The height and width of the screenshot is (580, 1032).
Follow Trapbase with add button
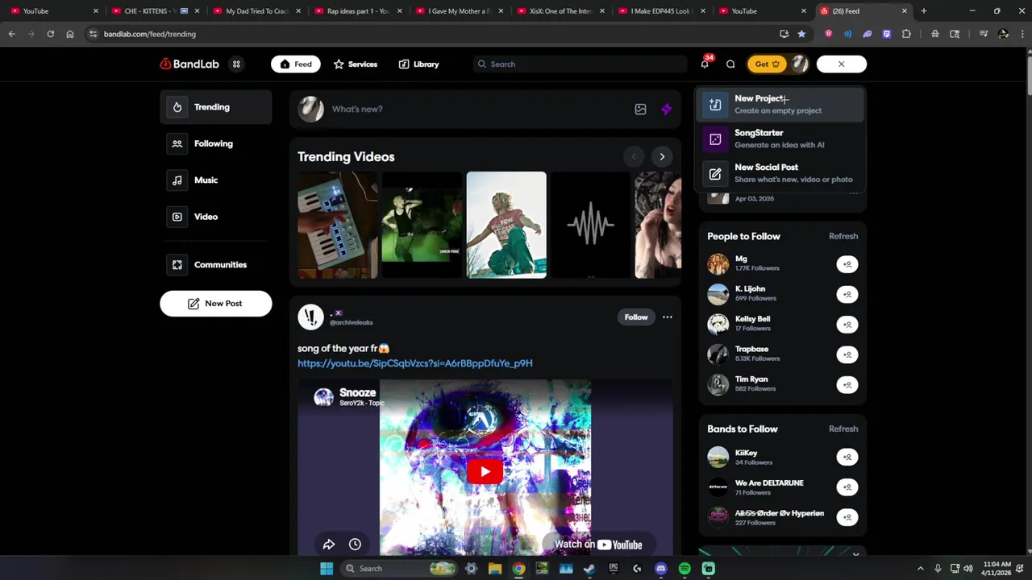click(x=847, y=354)
